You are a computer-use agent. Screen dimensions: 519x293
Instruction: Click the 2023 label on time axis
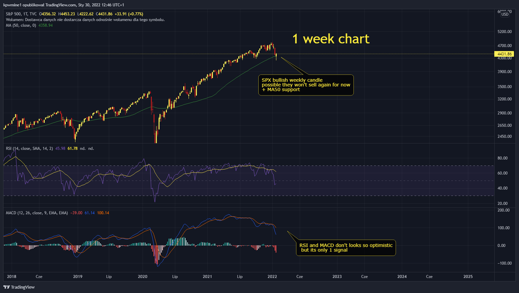(337, 276)
